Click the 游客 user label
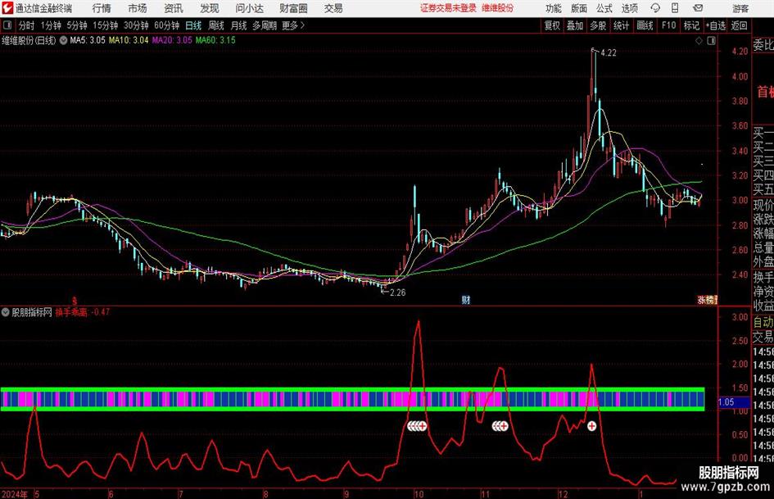This screenshot has height=499, width=774. tap(740, 8)
